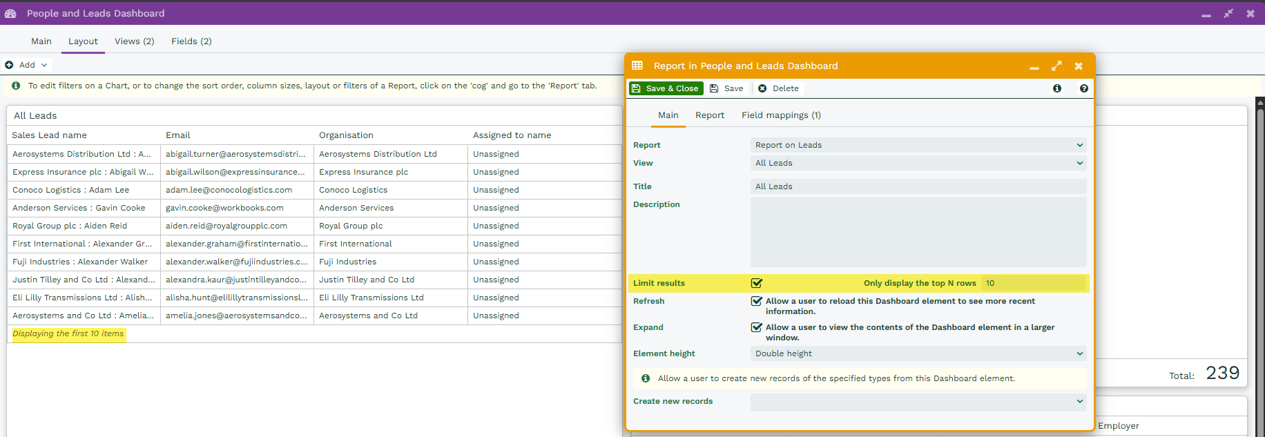Click the Title input field
Image resolution: width=1265 pixels, height=437 pixels.
[918, 186]
